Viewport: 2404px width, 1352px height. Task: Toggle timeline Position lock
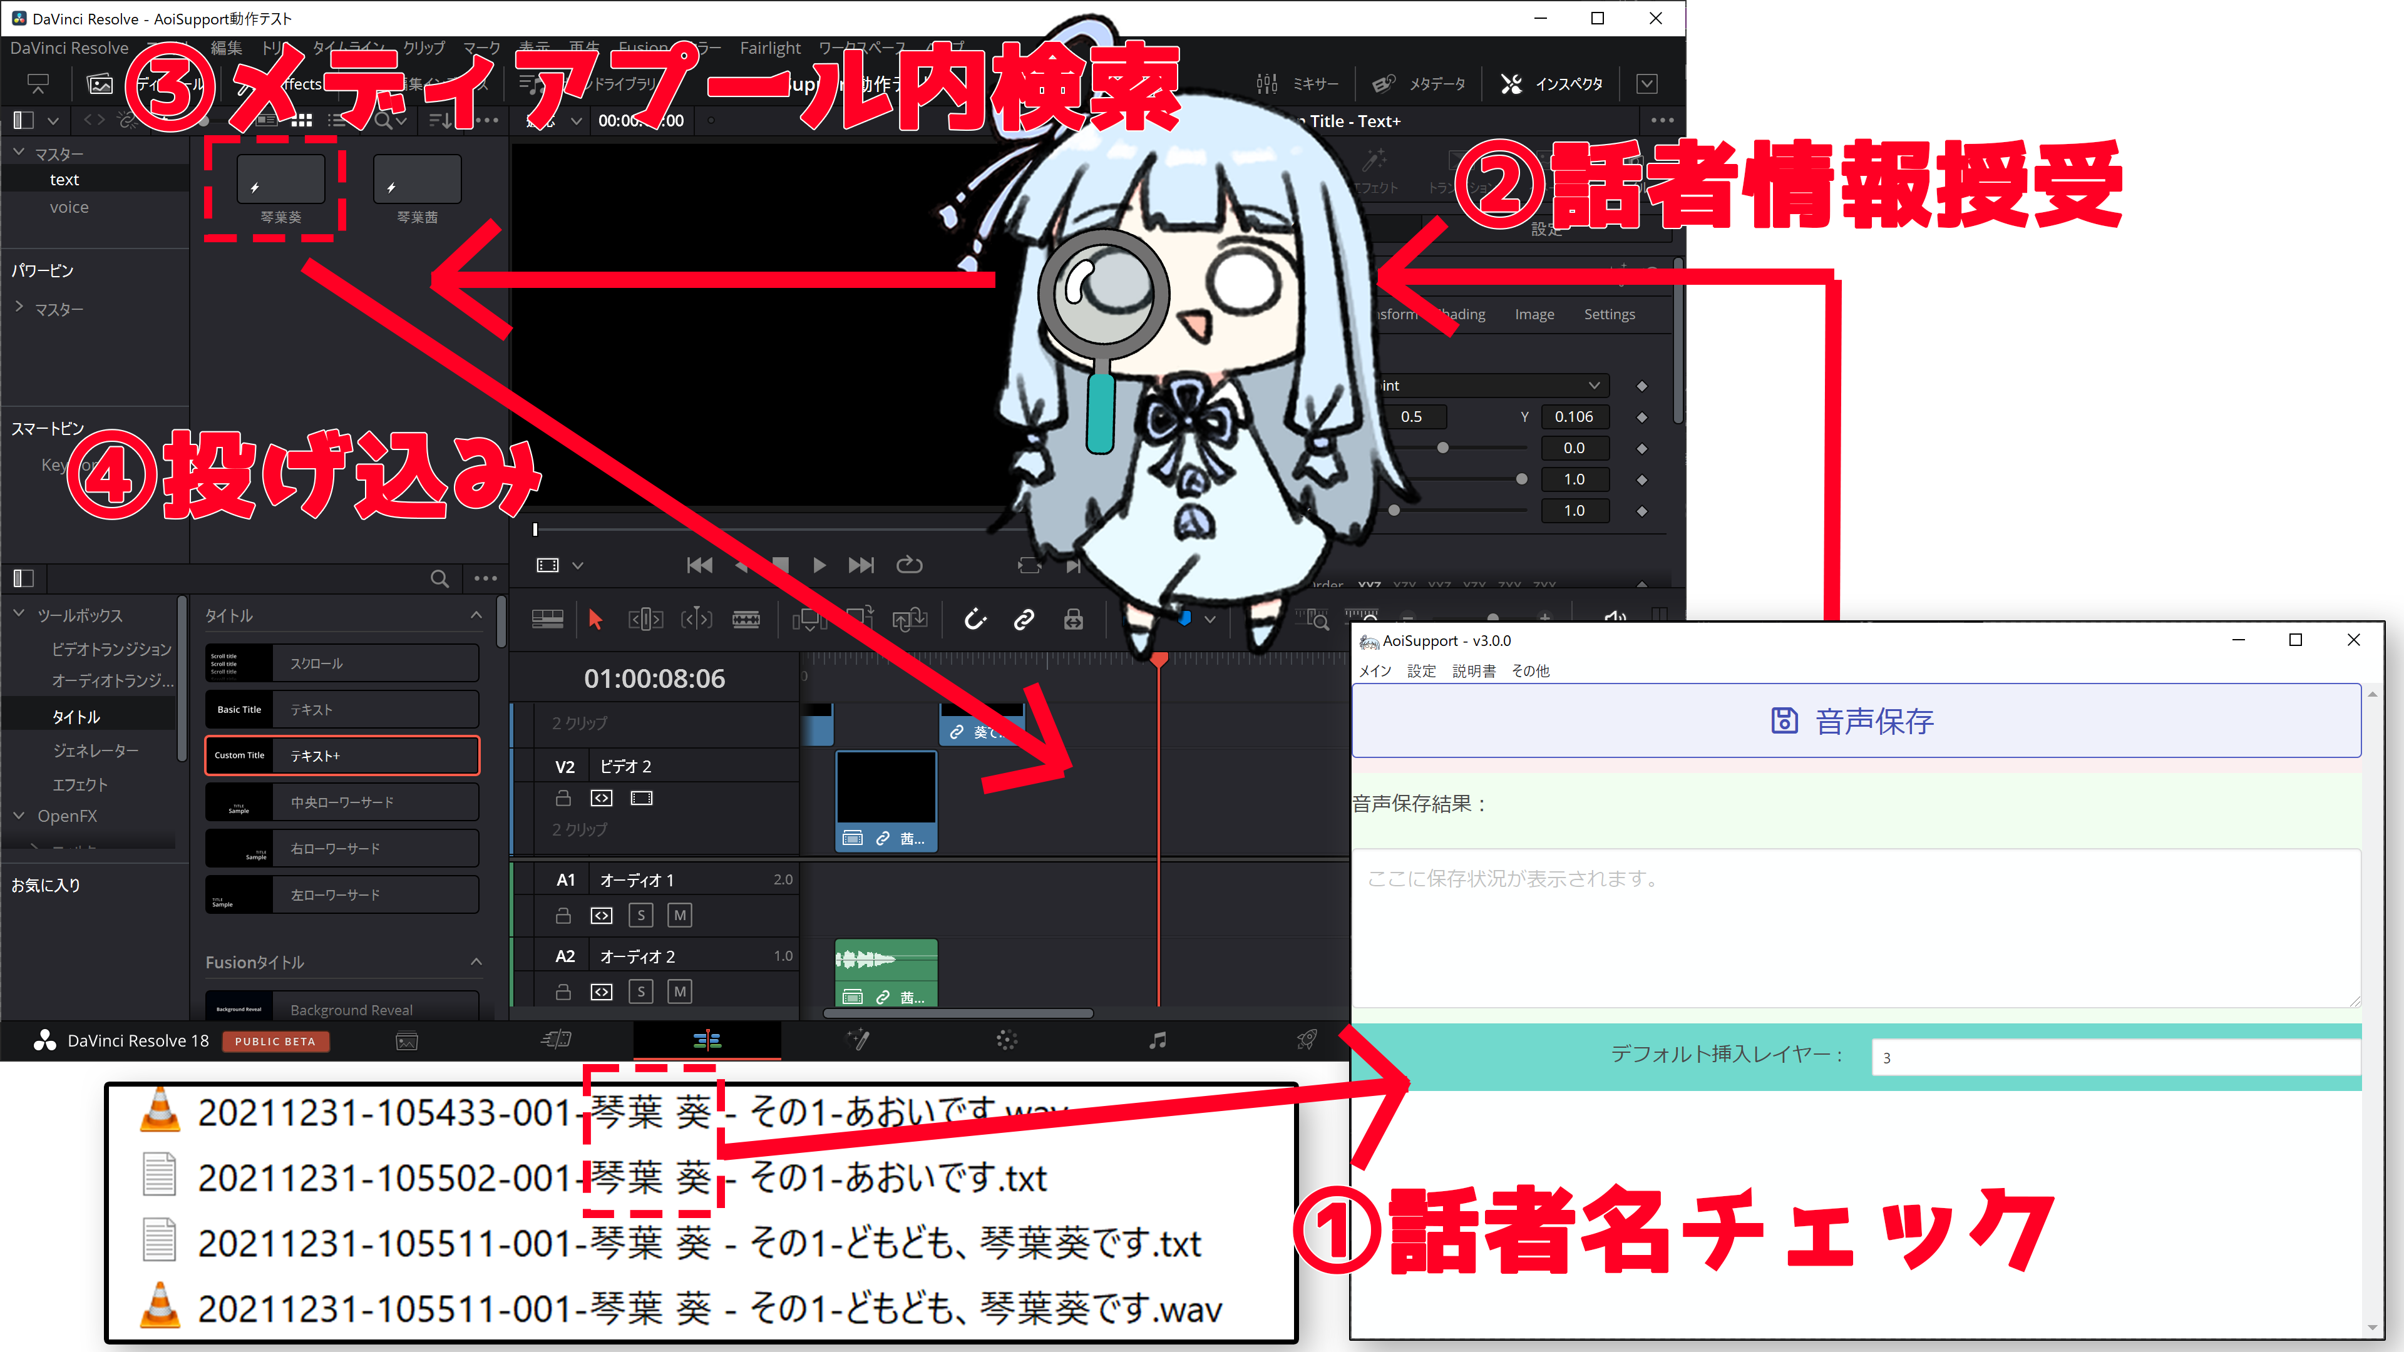tap(1073, 618)
